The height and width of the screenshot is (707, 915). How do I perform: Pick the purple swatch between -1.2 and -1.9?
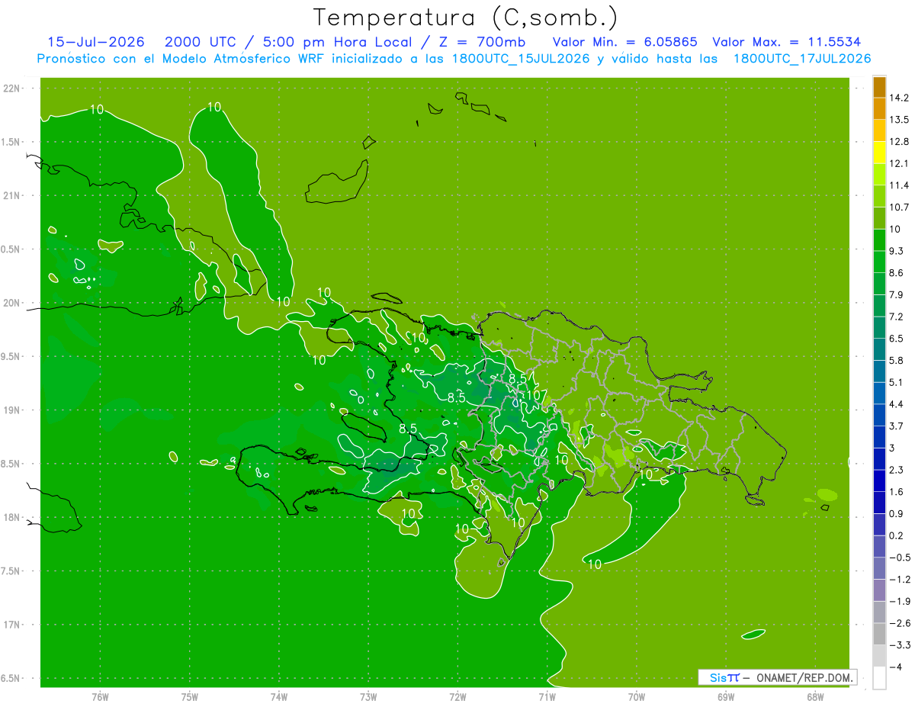(x=879, y=591)
